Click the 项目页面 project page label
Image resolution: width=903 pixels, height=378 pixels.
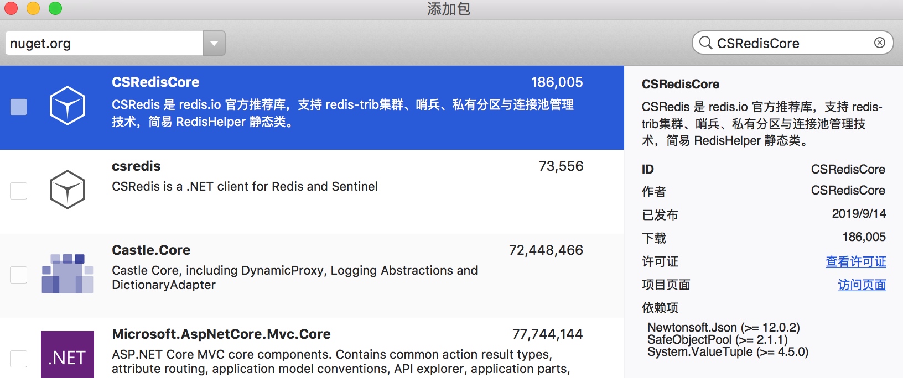[666, 285]
